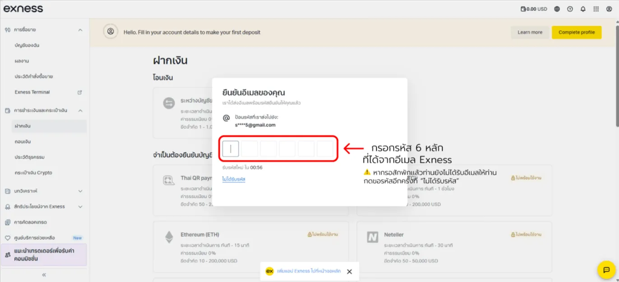Click the Learn more button
Viewport: 619px width, 282px height.
530,32
